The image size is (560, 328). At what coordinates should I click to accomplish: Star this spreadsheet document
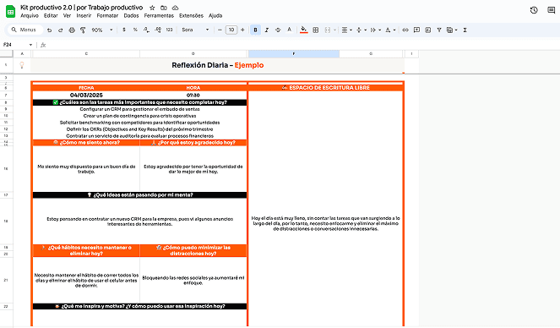[152, 8]
